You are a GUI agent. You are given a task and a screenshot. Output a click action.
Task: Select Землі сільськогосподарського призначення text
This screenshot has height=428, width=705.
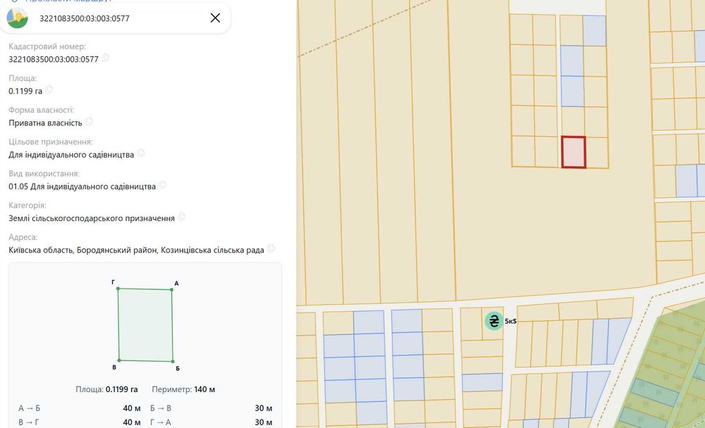pyautogui.click(x=92, y=218)
